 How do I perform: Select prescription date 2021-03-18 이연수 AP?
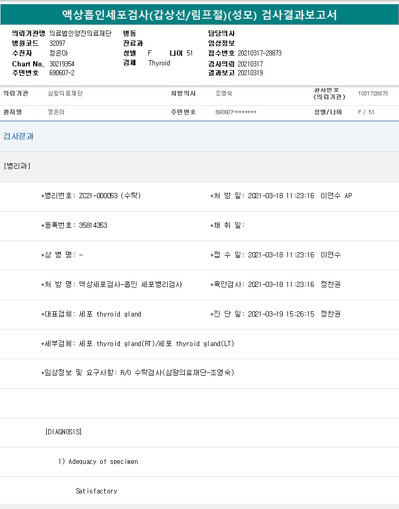300,196
